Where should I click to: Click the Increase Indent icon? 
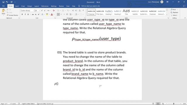[76, 10]
